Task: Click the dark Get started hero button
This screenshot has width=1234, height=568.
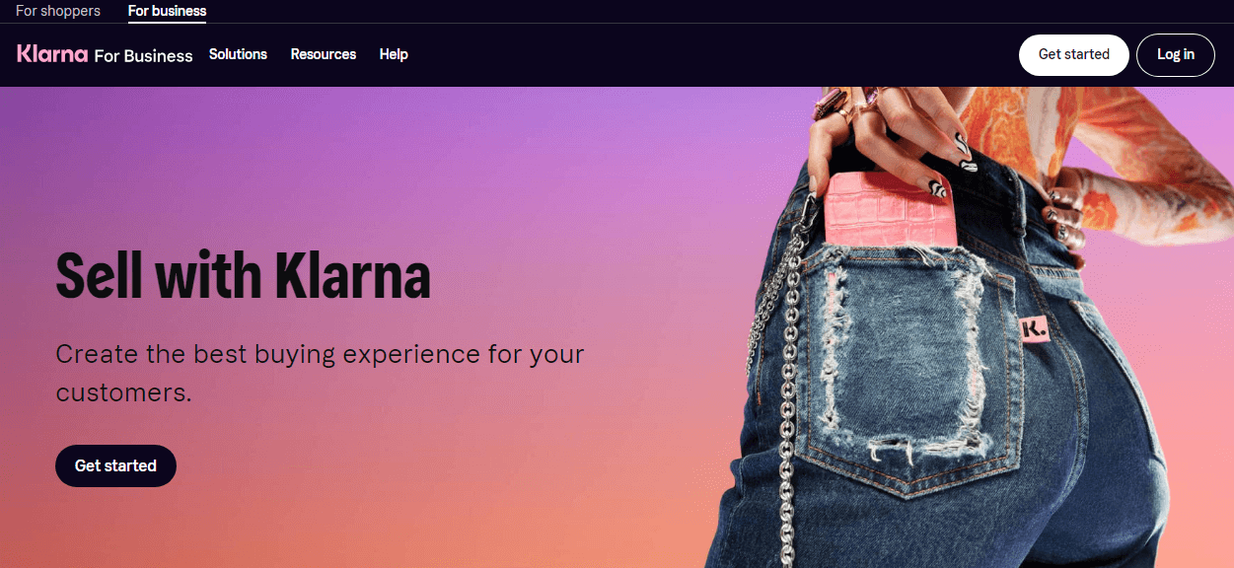Action: pyautogui.click(x=115, y=465)
